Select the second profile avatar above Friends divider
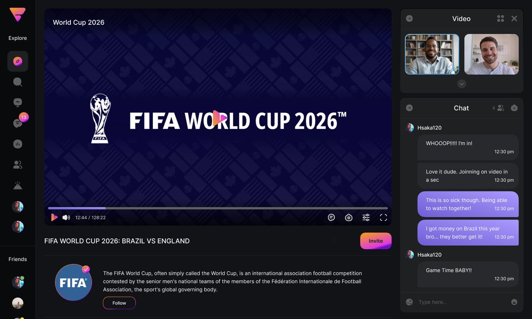This screenshot has height=319, width=532. [18, 227]
